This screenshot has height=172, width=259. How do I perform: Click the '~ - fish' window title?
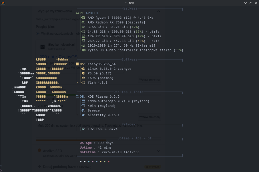[129, 3]
